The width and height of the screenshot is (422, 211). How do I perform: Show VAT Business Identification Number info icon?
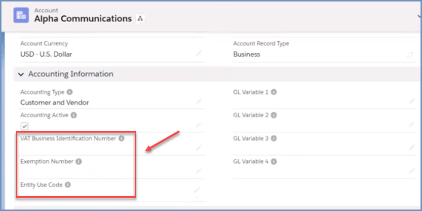(x=121, y=139)
